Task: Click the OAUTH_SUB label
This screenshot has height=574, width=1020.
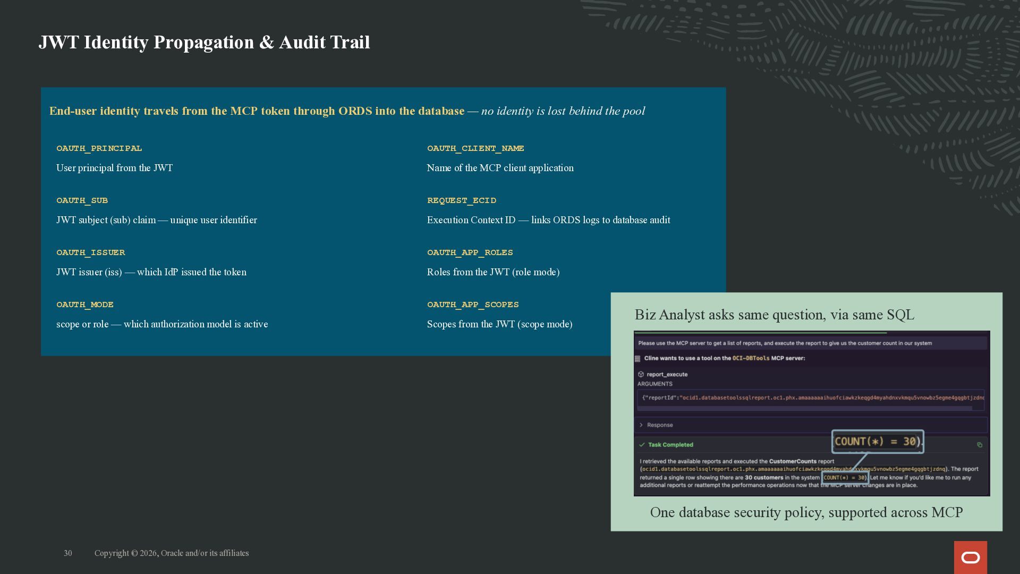Action: (x=82, y=200)
